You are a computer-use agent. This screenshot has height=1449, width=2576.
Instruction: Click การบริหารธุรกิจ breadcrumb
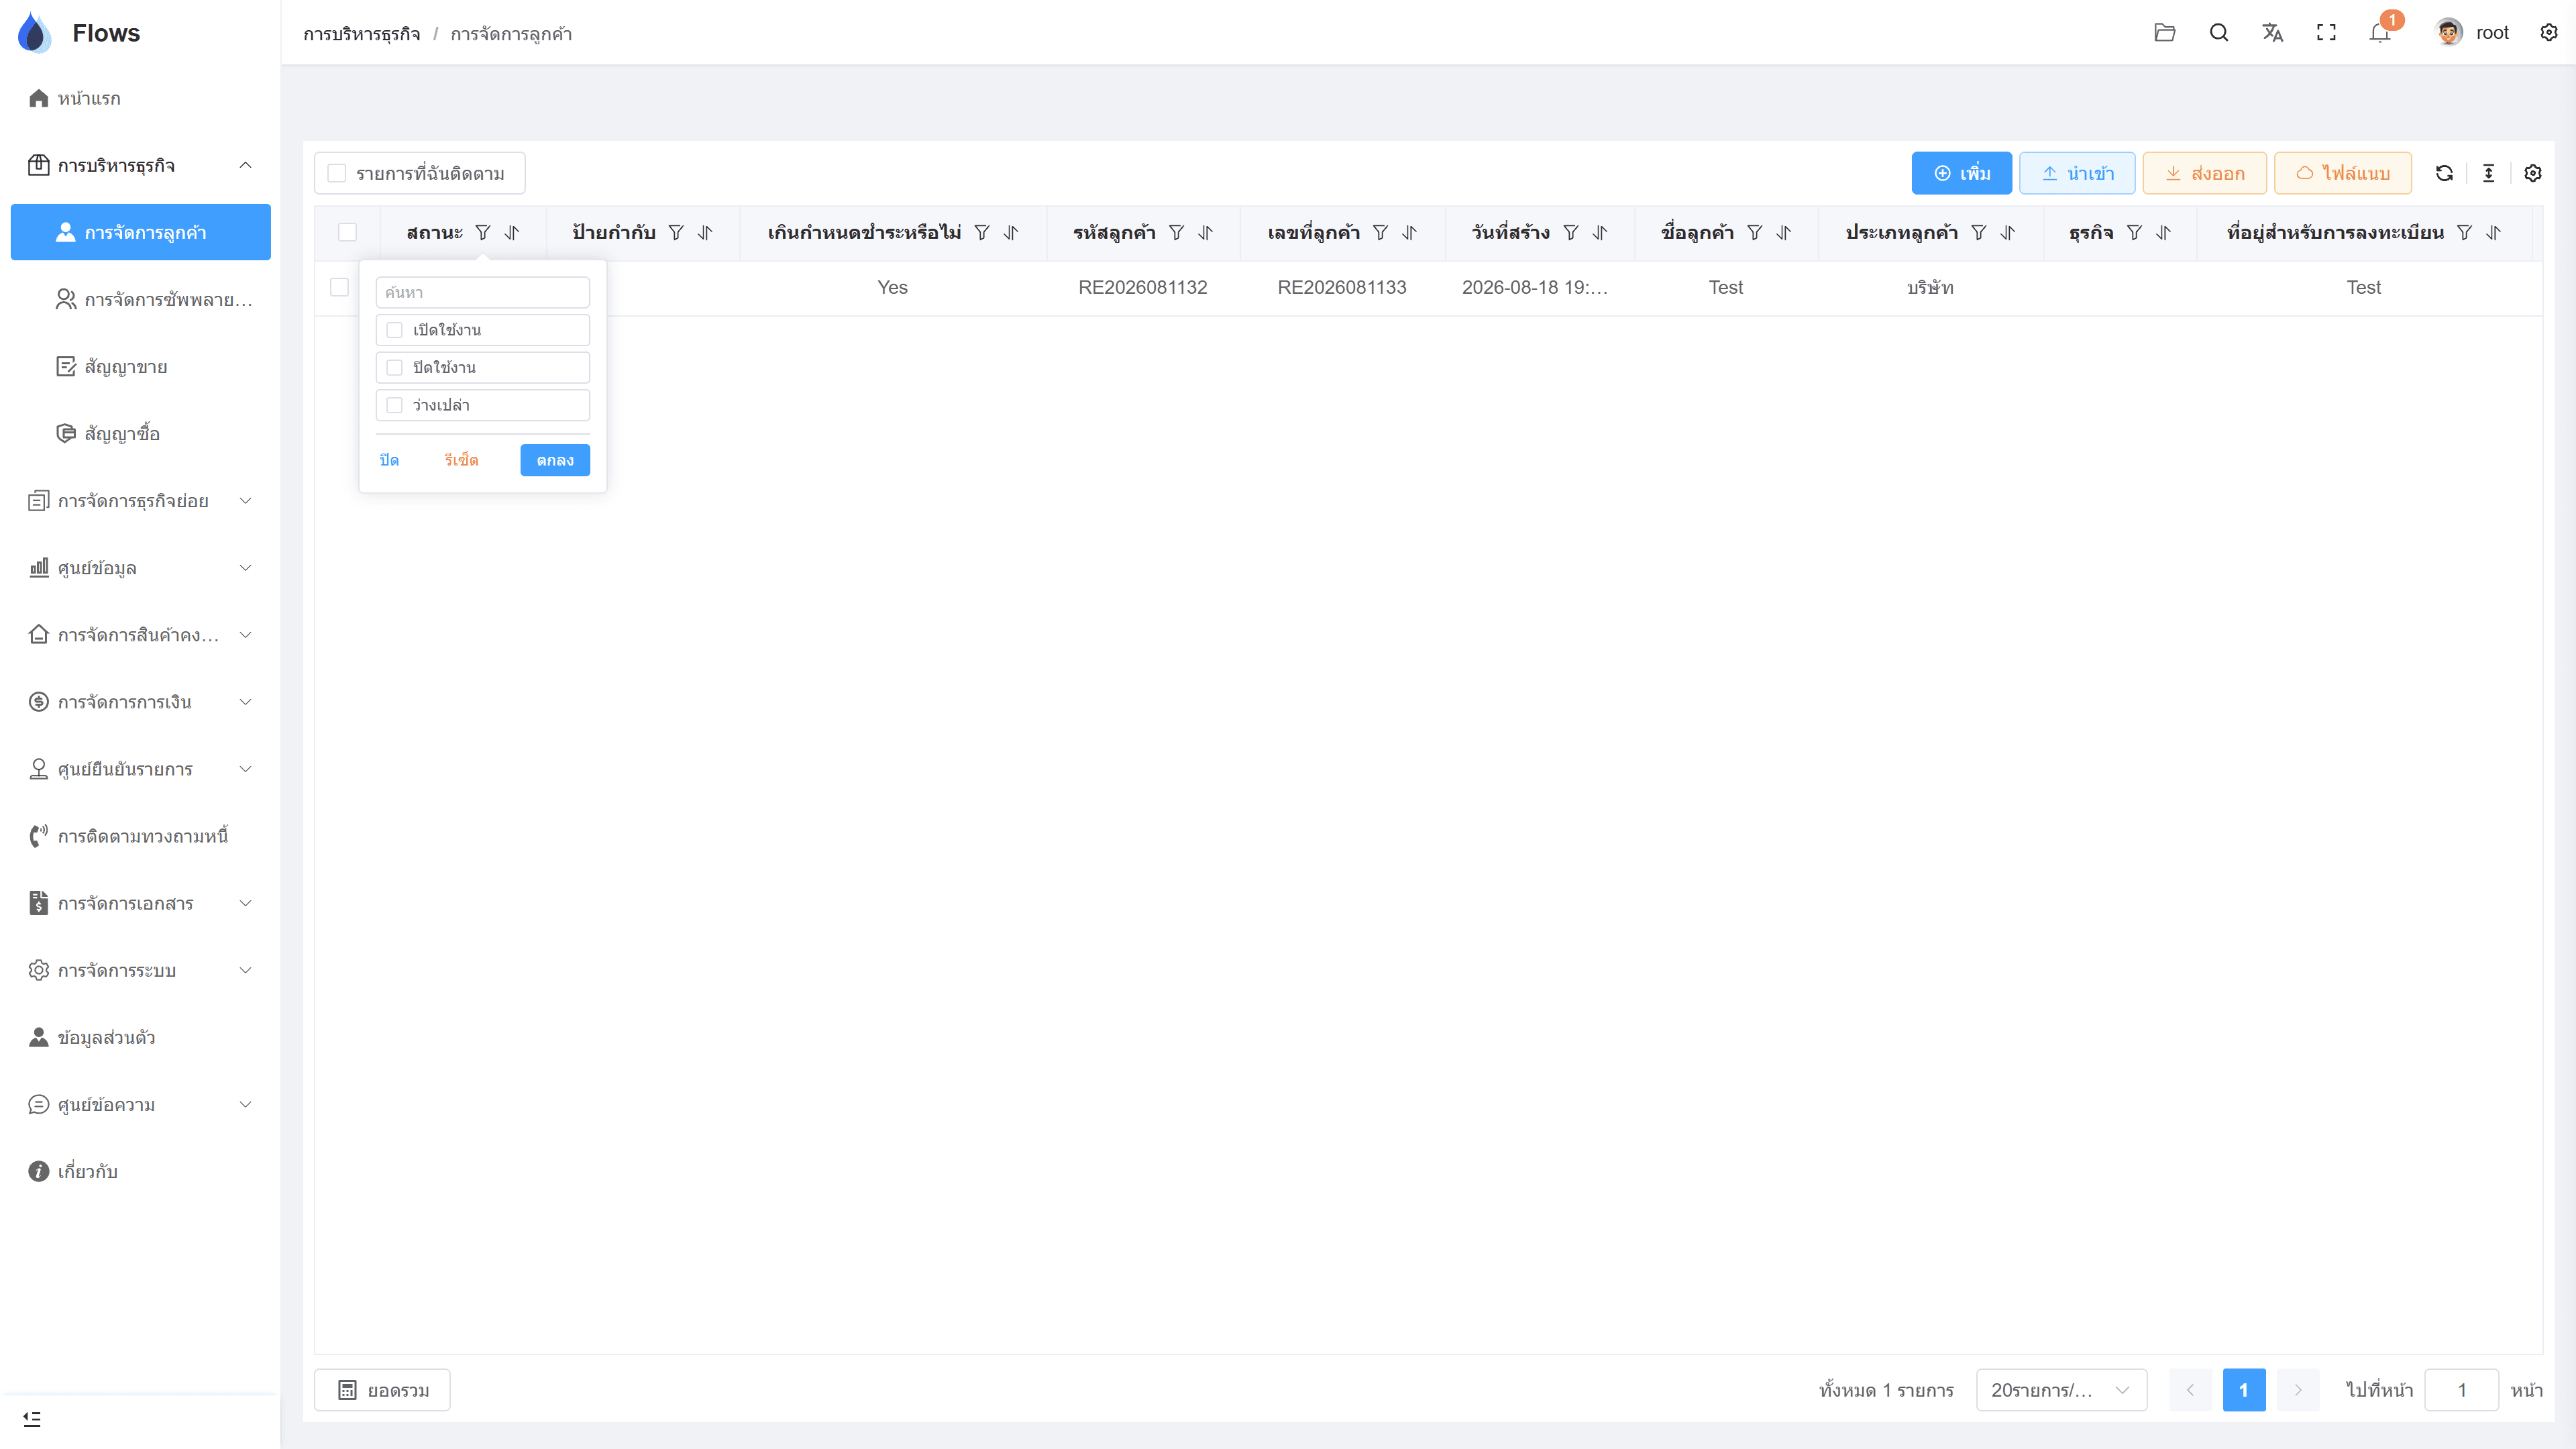(x=362, y=34)
